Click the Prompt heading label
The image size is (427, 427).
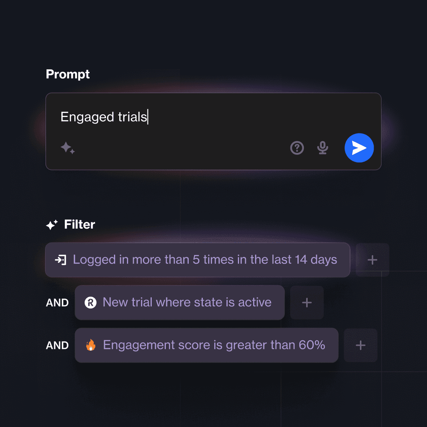tap(68, 74)
